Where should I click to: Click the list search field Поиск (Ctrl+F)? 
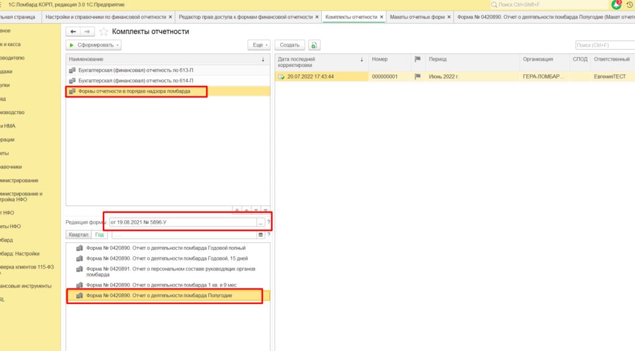pyautogui.click(x=603, y=45)
